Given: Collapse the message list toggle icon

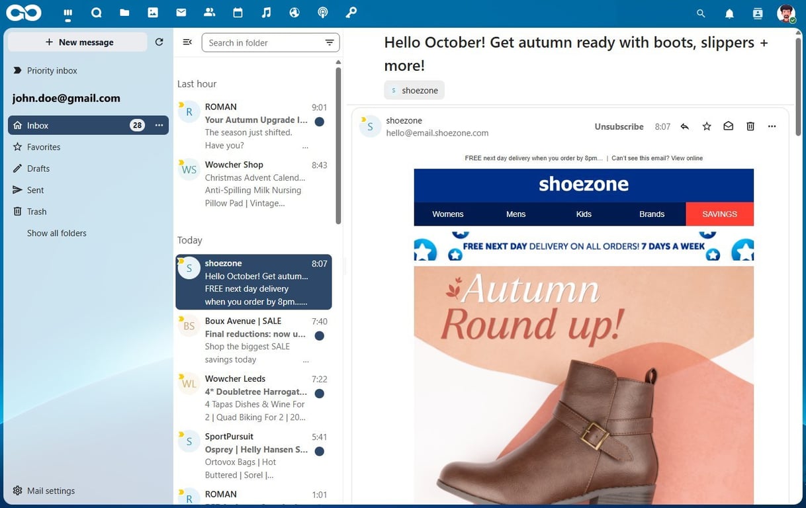Looking at the screenshot, I should (187, 42).
